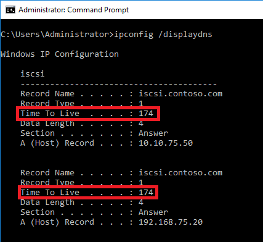The width and height of the screenshot is (263, 242).
Task: Click the C:\Users\Administrator prompt path
Action: [x=56, y=35]
